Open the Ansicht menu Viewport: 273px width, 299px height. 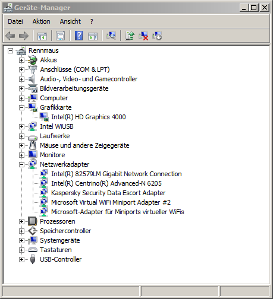70,21
